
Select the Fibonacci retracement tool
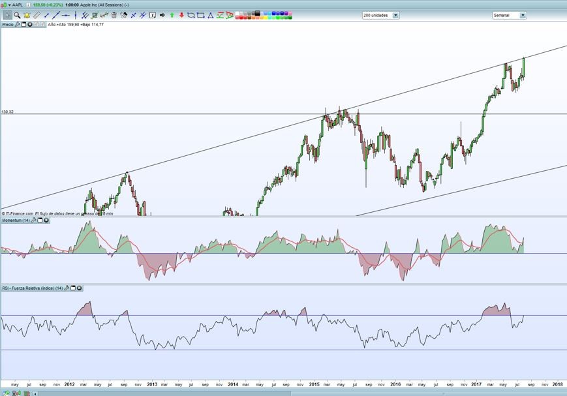[x=95, y=15]
